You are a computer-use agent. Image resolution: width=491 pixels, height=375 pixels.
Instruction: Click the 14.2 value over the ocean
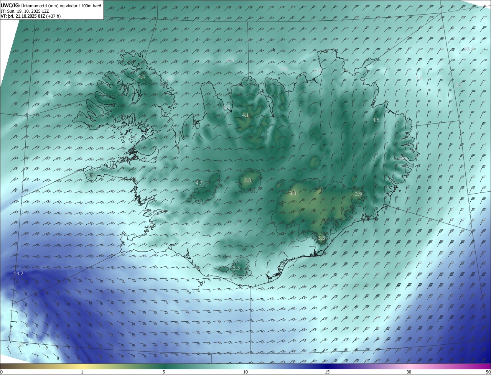[x=18, y=273]
